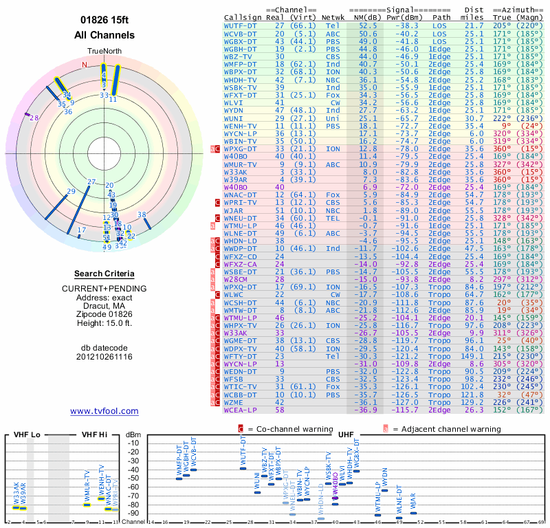Screen dimensions: 550x528
Task: Select WFXT-DT callsign in the table
Action: pyautogui.click(x=240, y=96)
